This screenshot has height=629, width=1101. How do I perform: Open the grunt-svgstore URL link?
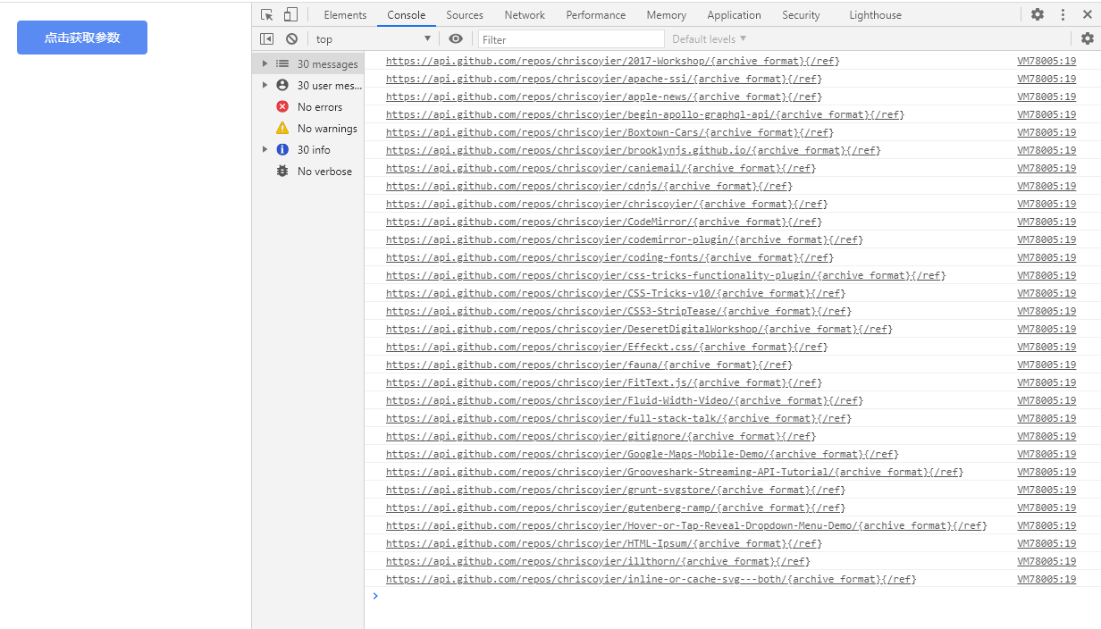coord(616,490)
